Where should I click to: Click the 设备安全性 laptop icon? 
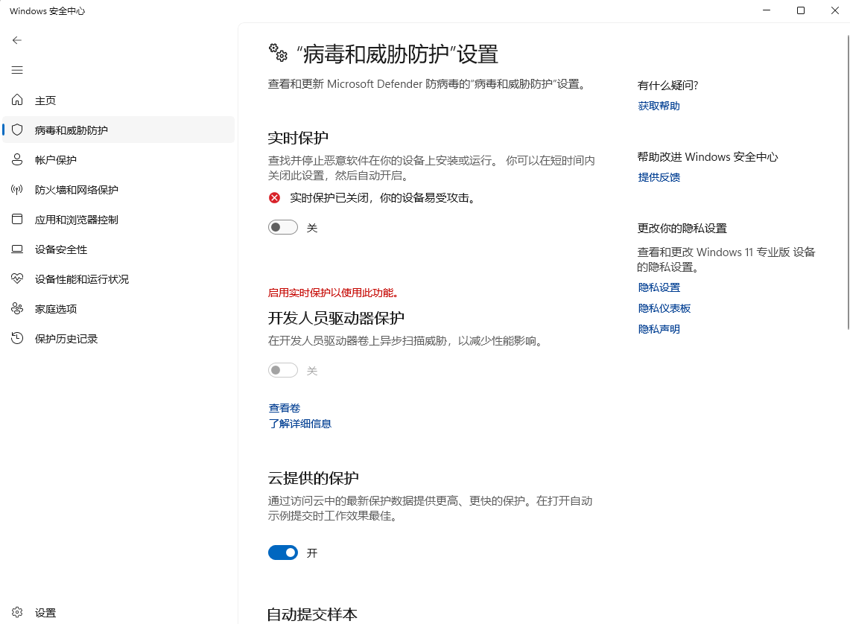point(18,249)
